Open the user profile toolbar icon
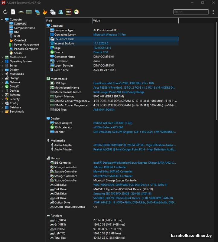 [61, 12]
